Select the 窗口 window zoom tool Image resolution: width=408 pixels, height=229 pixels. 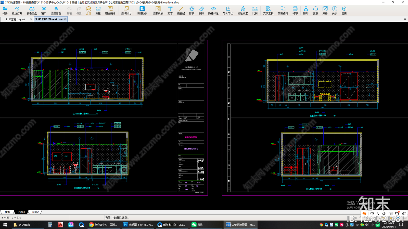coord(44,11)
